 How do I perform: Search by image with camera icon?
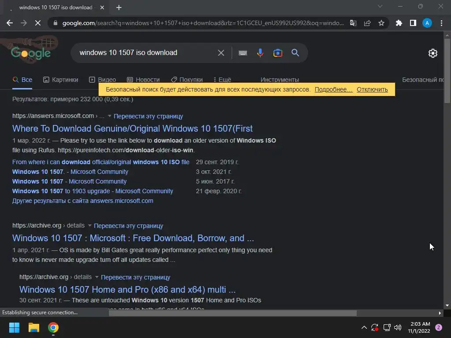[277, 53]
